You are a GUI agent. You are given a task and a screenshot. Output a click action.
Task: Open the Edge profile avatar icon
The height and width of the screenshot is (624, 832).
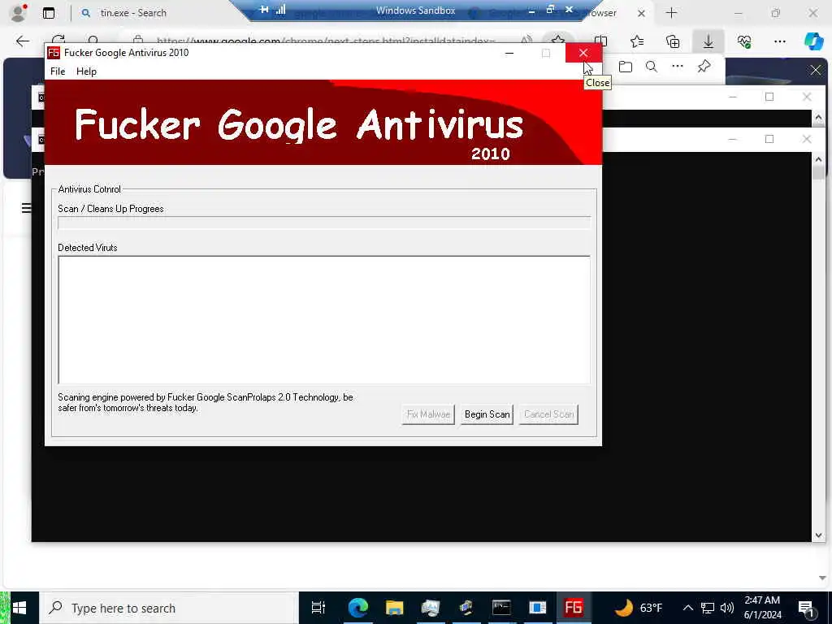point(19,13)
